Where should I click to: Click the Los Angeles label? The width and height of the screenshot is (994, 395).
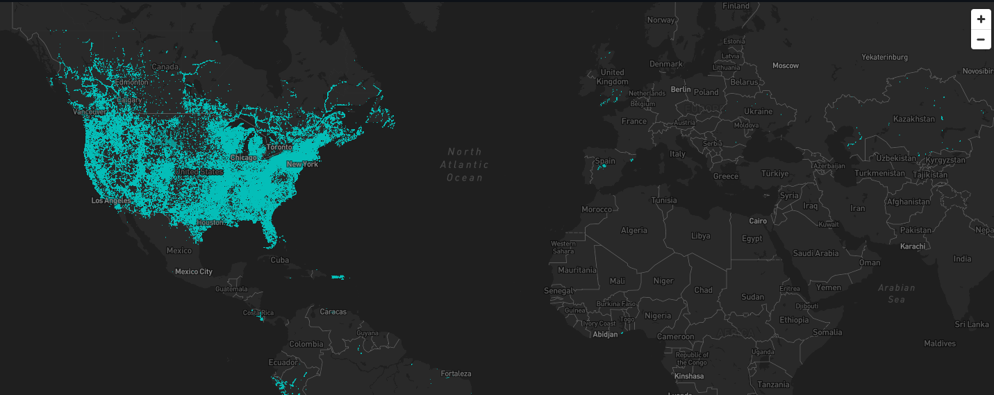click(x=110, y=201)
